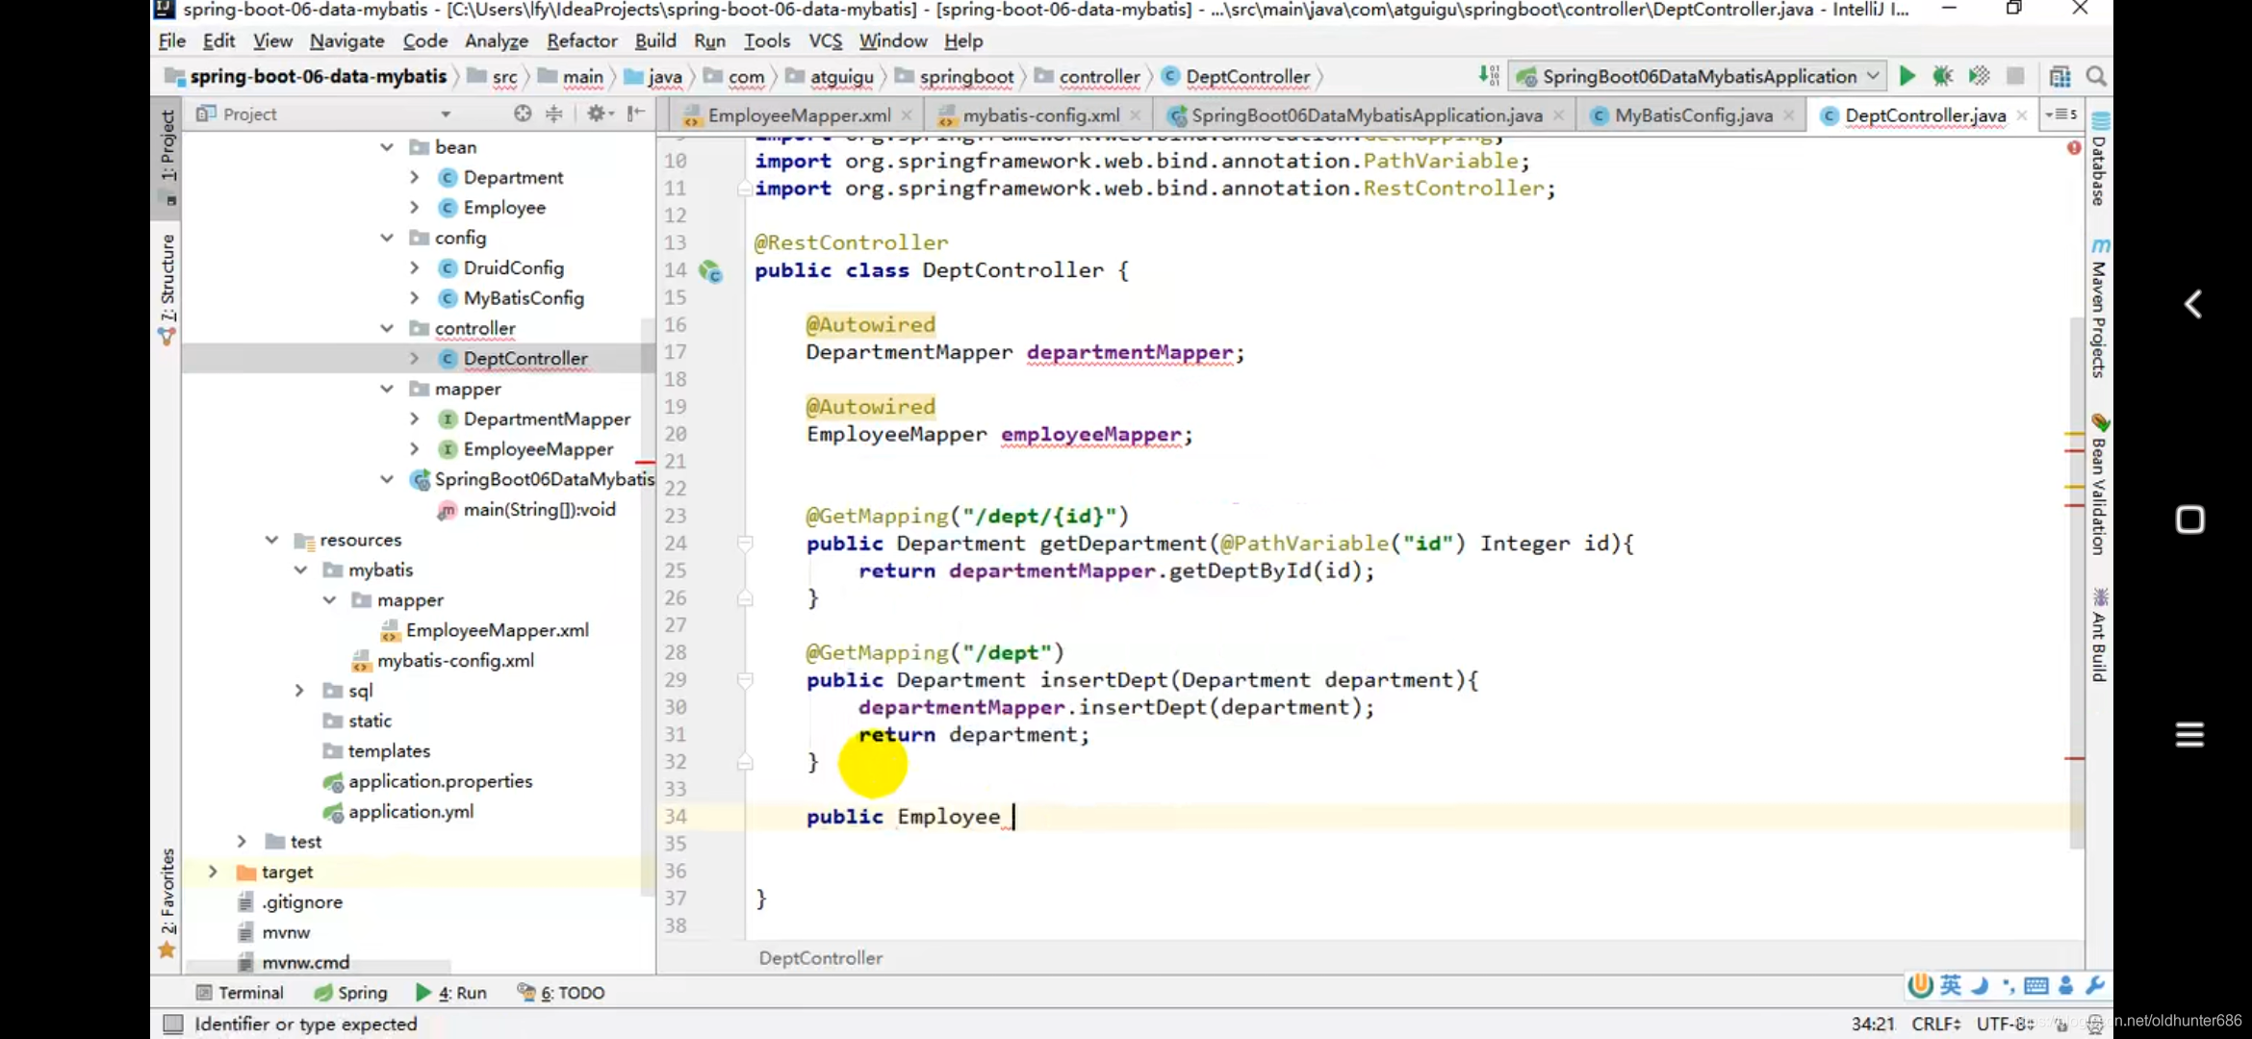Open the Refactor menu
The width and height of the screenshot is (2252, 1039).
point(581,40)
